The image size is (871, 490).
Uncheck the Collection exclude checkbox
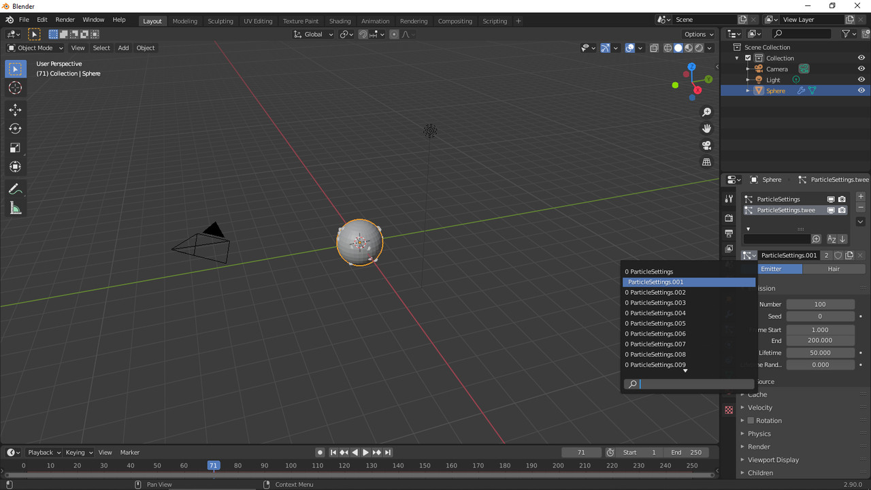tap(748, 58)
